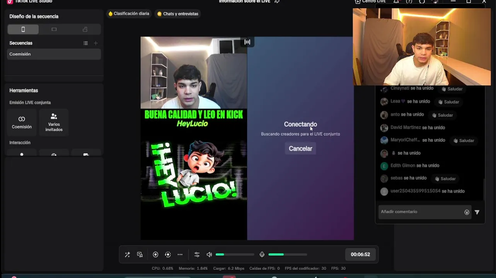Open the magic wand effects tool

tap(127, 254)
